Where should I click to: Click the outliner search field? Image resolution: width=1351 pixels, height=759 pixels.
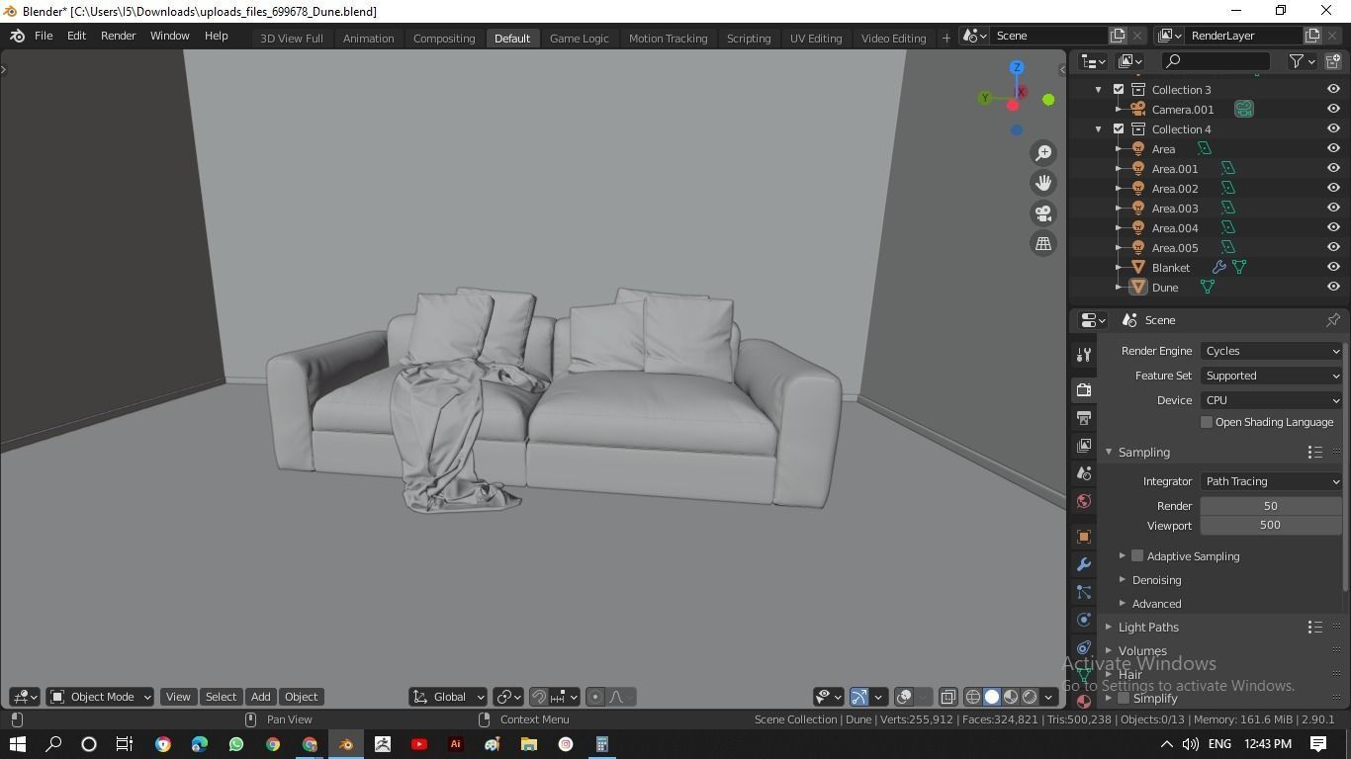pos(1216,61)
